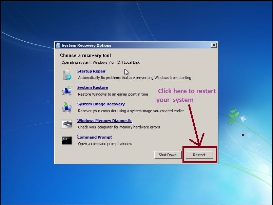Click the Restart button
The width and height of the screenshot is (273, 205).
pyautogui.click(x=199, y=155)
